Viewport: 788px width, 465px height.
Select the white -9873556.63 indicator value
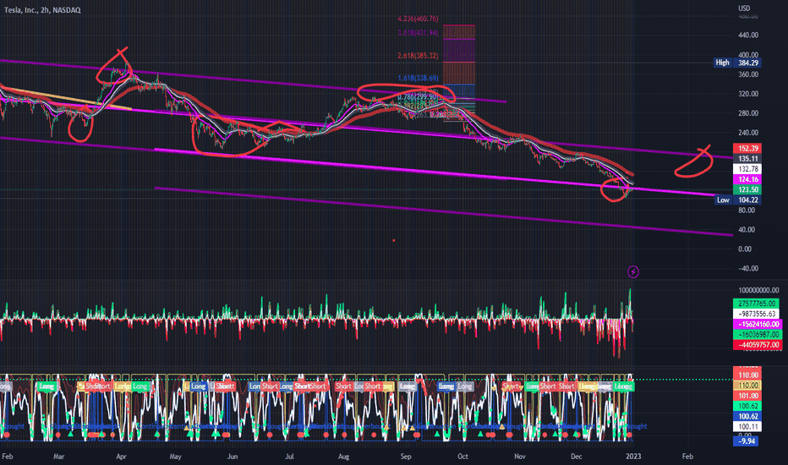757,314
